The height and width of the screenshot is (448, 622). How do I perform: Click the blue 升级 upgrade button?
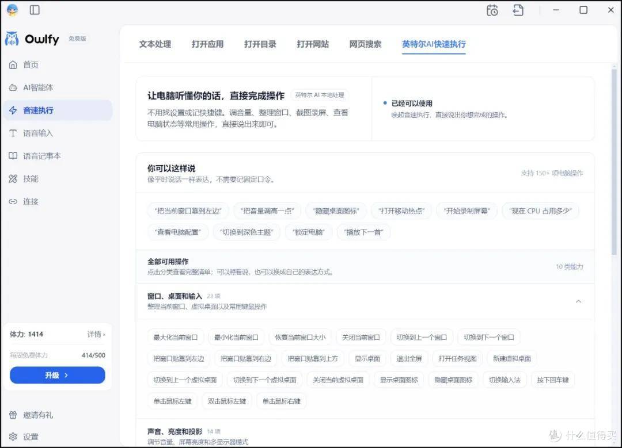(58, 375)
